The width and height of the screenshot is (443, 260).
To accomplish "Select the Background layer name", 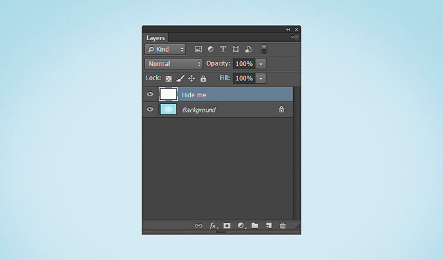I will tap(198, 110).
